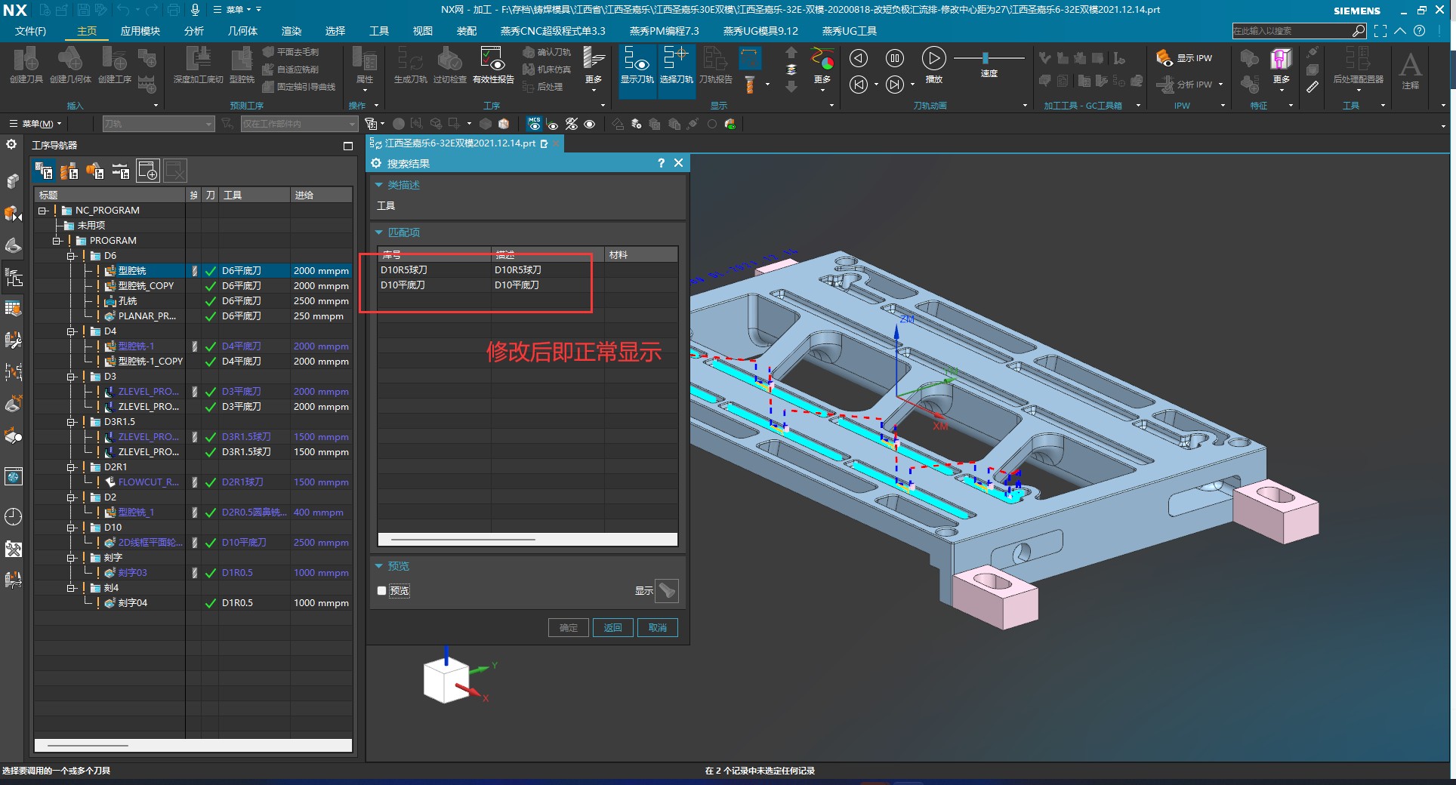Screen dimensions: 1456x785
Task: Open the 有效性报告 validity report
Action: (493, 65)
